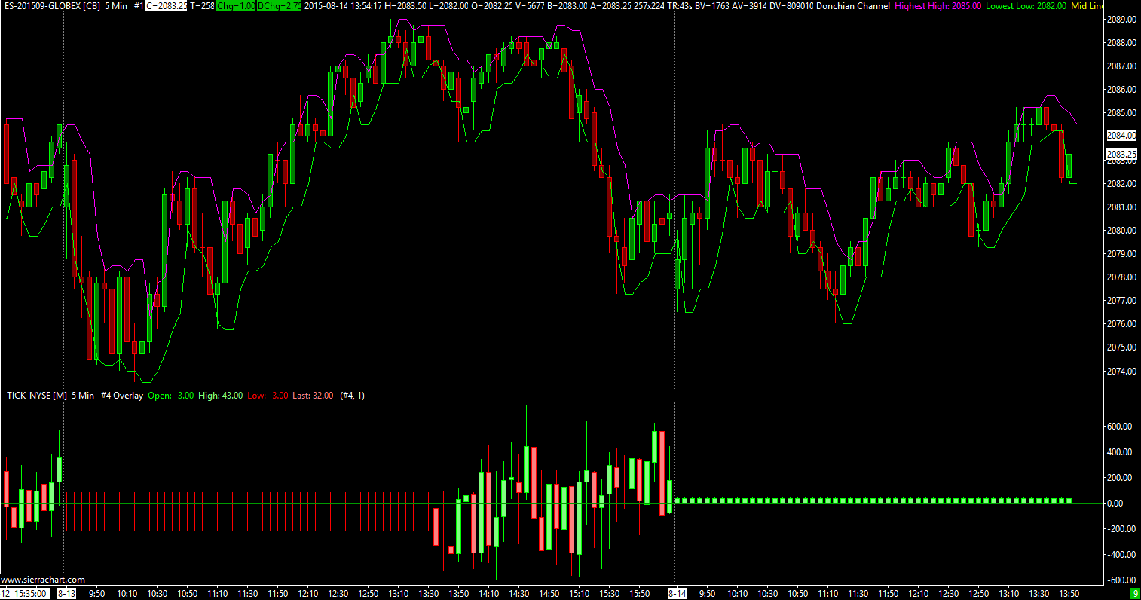Select the magenta Highest High: 2085.00 readout
Image resolution: width=1141 pixels, height=600 pixels.
click(x=938, y=6)
